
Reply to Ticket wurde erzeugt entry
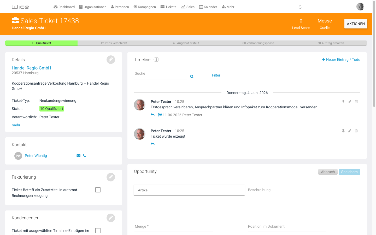click(153, 144)
